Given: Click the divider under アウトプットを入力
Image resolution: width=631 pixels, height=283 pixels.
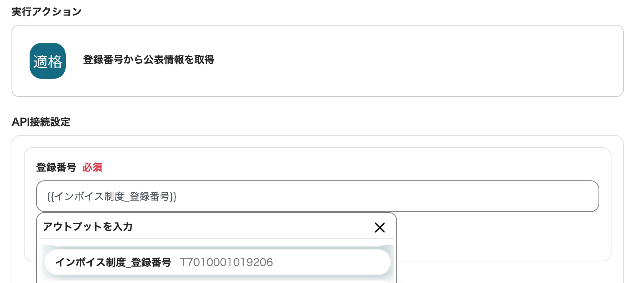Looking at the screenshot, I should click(x=217, y=238).
